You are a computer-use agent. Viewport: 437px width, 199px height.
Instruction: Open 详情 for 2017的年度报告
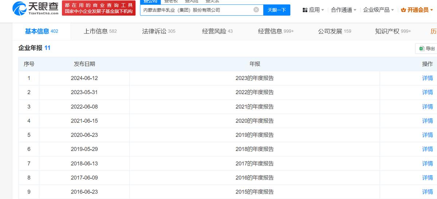(x=428, y=164)
